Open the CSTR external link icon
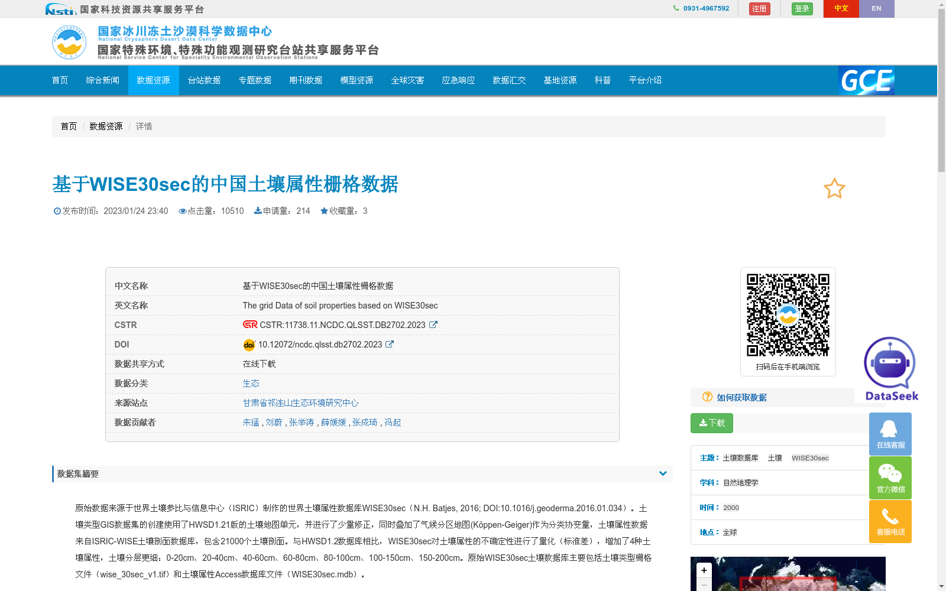Viewport: 946px width, 591px height. click(433, 324)
